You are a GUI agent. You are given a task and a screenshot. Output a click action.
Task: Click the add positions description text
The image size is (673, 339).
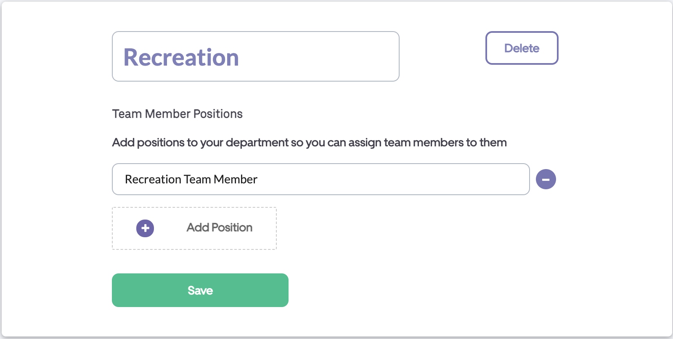coord(309,143)
